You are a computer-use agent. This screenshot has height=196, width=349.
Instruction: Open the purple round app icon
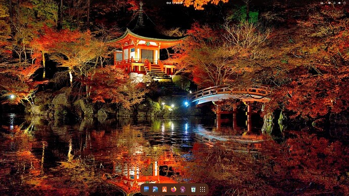(183, 189)
